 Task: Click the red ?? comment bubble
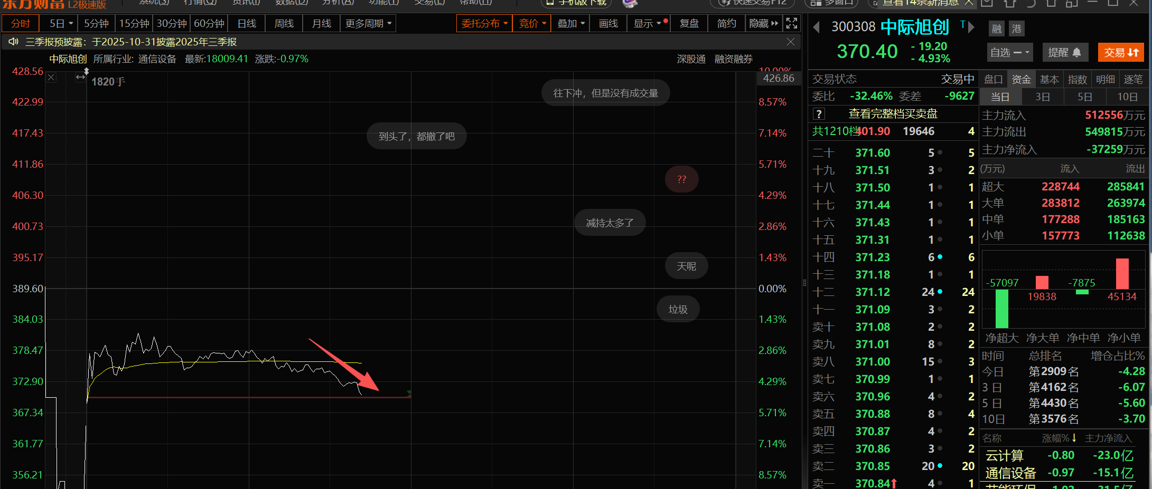click(x=682, y=179)
